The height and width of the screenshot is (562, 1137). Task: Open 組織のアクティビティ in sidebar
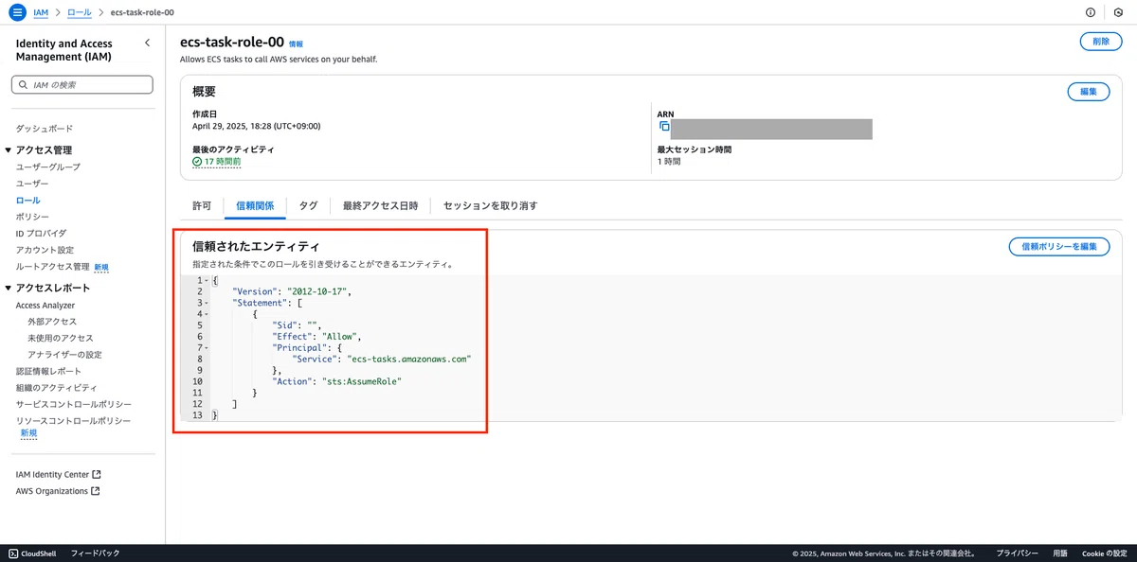coord(57,388)
